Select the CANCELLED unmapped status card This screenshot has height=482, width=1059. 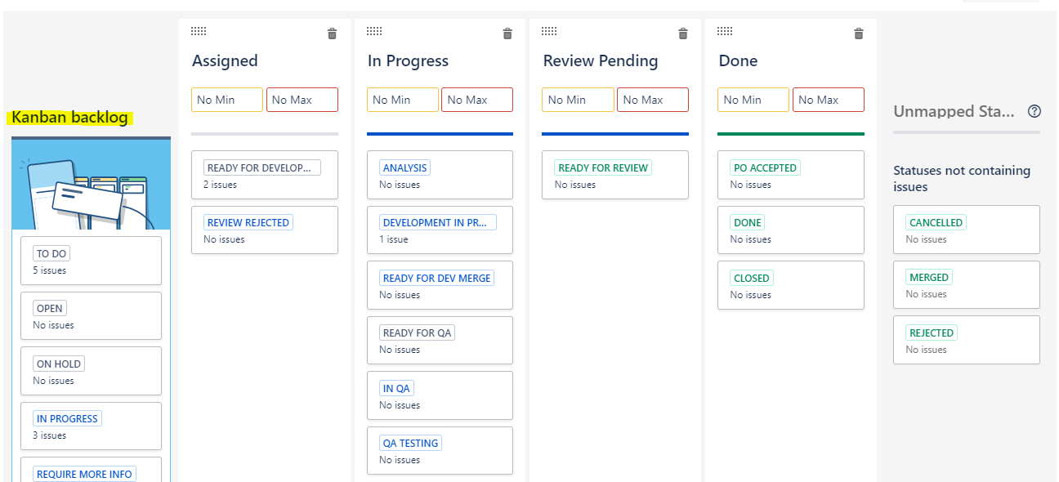coord(967,230)
